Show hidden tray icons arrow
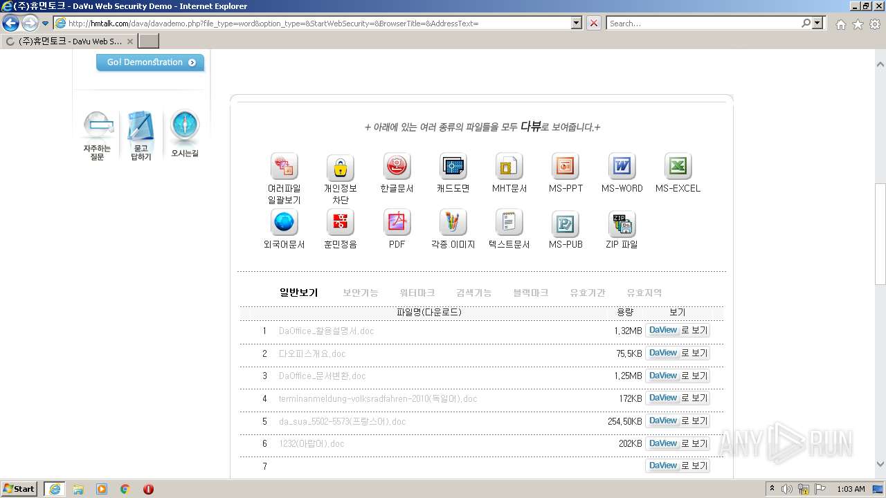Viewport: 886px width, 498px height. (772, 489)
